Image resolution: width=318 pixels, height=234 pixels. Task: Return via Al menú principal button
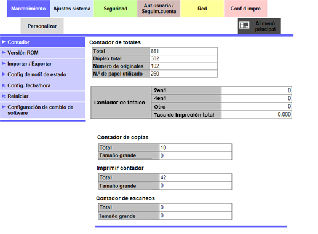click(x=260, y=26)
